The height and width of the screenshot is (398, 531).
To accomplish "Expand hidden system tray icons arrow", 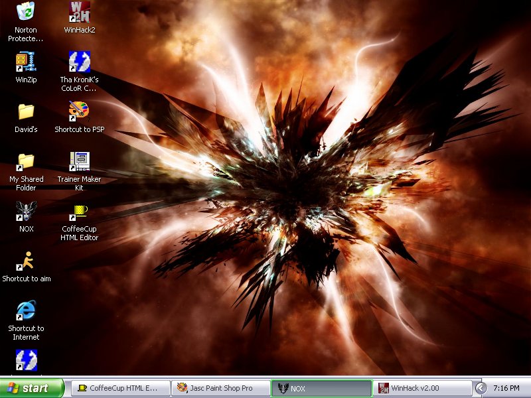I will (x=480, y=388).
